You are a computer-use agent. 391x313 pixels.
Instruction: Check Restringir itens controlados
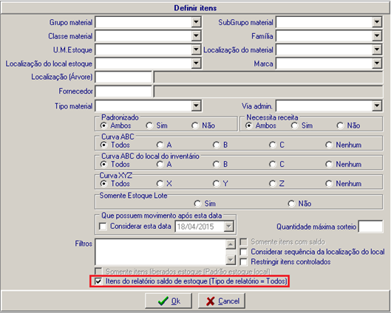pyautogui.click(x=243, y=262)
